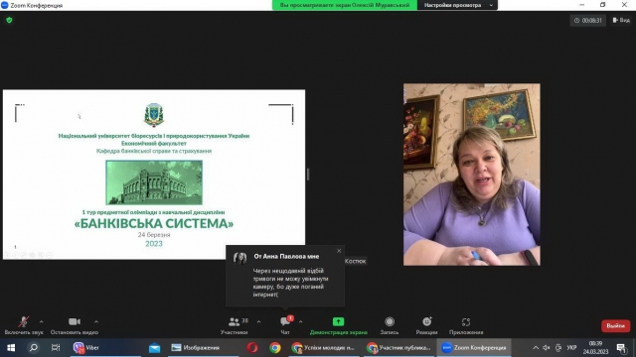Screen dimensions: 636x357
Task: Unmute microphone with Включить звук icon
Action: (x=24, y=325)
